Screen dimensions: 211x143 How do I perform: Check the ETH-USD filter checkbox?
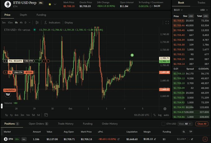163,124
